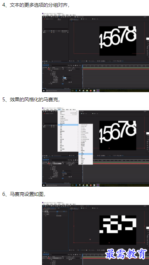This screenshot has width=149, height=265.
Task: Click the new folder icon in step 4 project panel
Action: pyautogui.click(x=44, y=61)
